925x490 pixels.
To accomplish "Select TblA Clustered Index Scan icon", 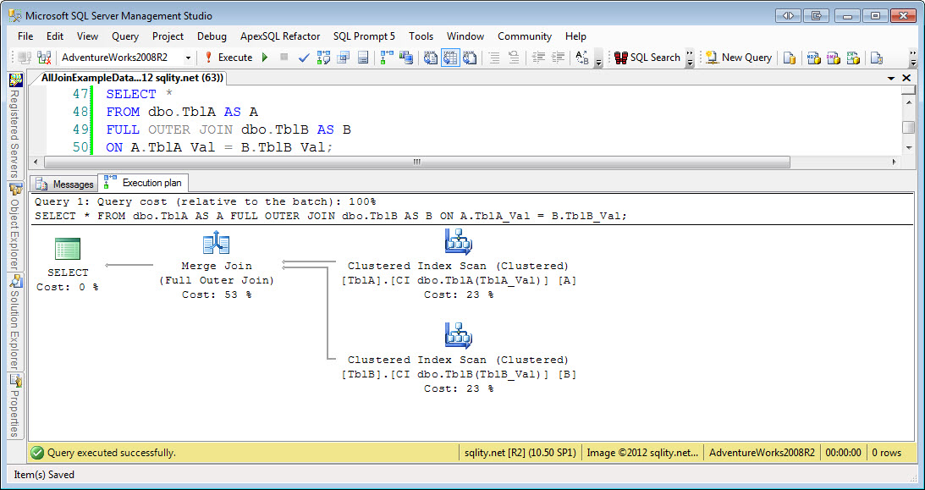I will point(458,242).
